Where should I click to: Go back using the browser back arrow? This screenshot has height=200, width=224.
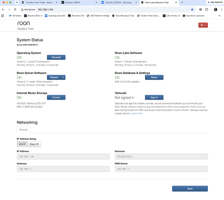(3, 10)
